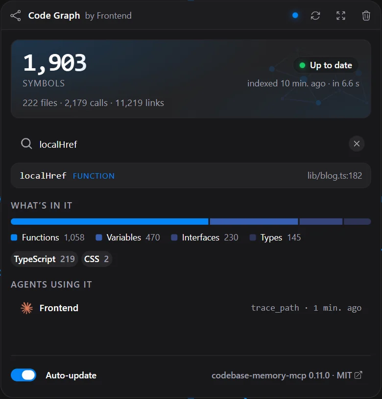This screenshot has width=382, height=399.
Task: Click the blue status dot indicator
Action: click(x=295, y=16)
